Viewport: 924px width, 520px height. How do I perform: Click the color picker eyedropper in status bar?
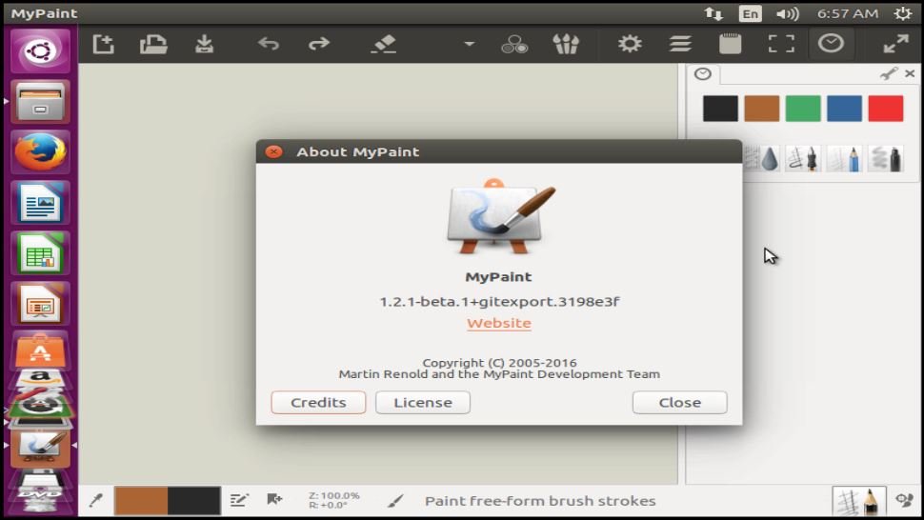[x=95, y=501]
